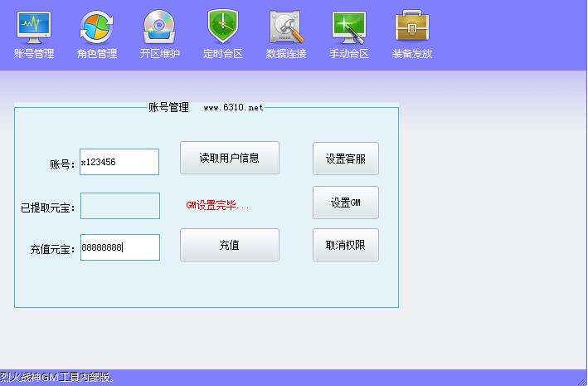Image resolution: width=588 pixels, height=386 pixels.
Task: Click the 充值元宝 field with 88888888
Action: click(119, 247)
